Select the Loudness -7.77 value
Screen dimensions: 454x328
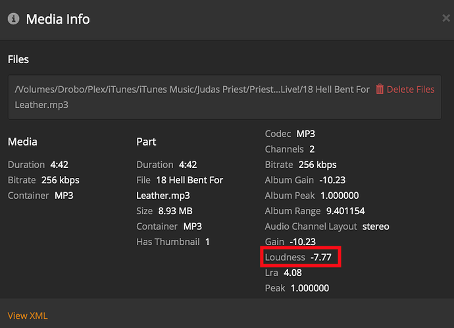coord(321,257)
